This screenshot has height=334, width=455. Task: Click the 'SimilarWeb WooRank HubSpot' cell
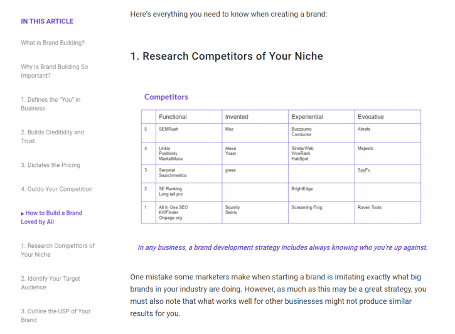click(x=321, y=154)
